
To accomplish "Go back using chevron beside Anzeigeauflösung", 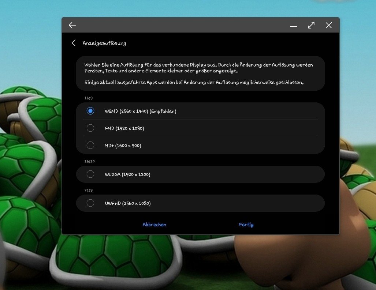I will click(x=74, y=43).
